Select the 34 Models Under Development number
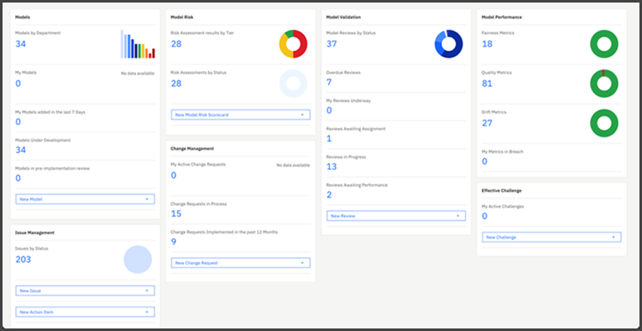Screen dimensions: 642x331 [21, 151]
